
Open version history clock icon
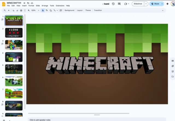[113, 4]
